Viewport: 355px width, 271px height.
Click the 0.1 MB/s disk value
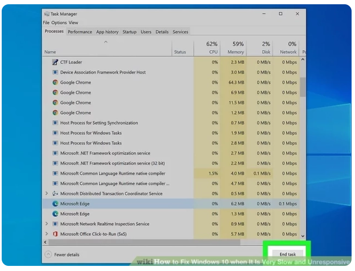point(262,173)
